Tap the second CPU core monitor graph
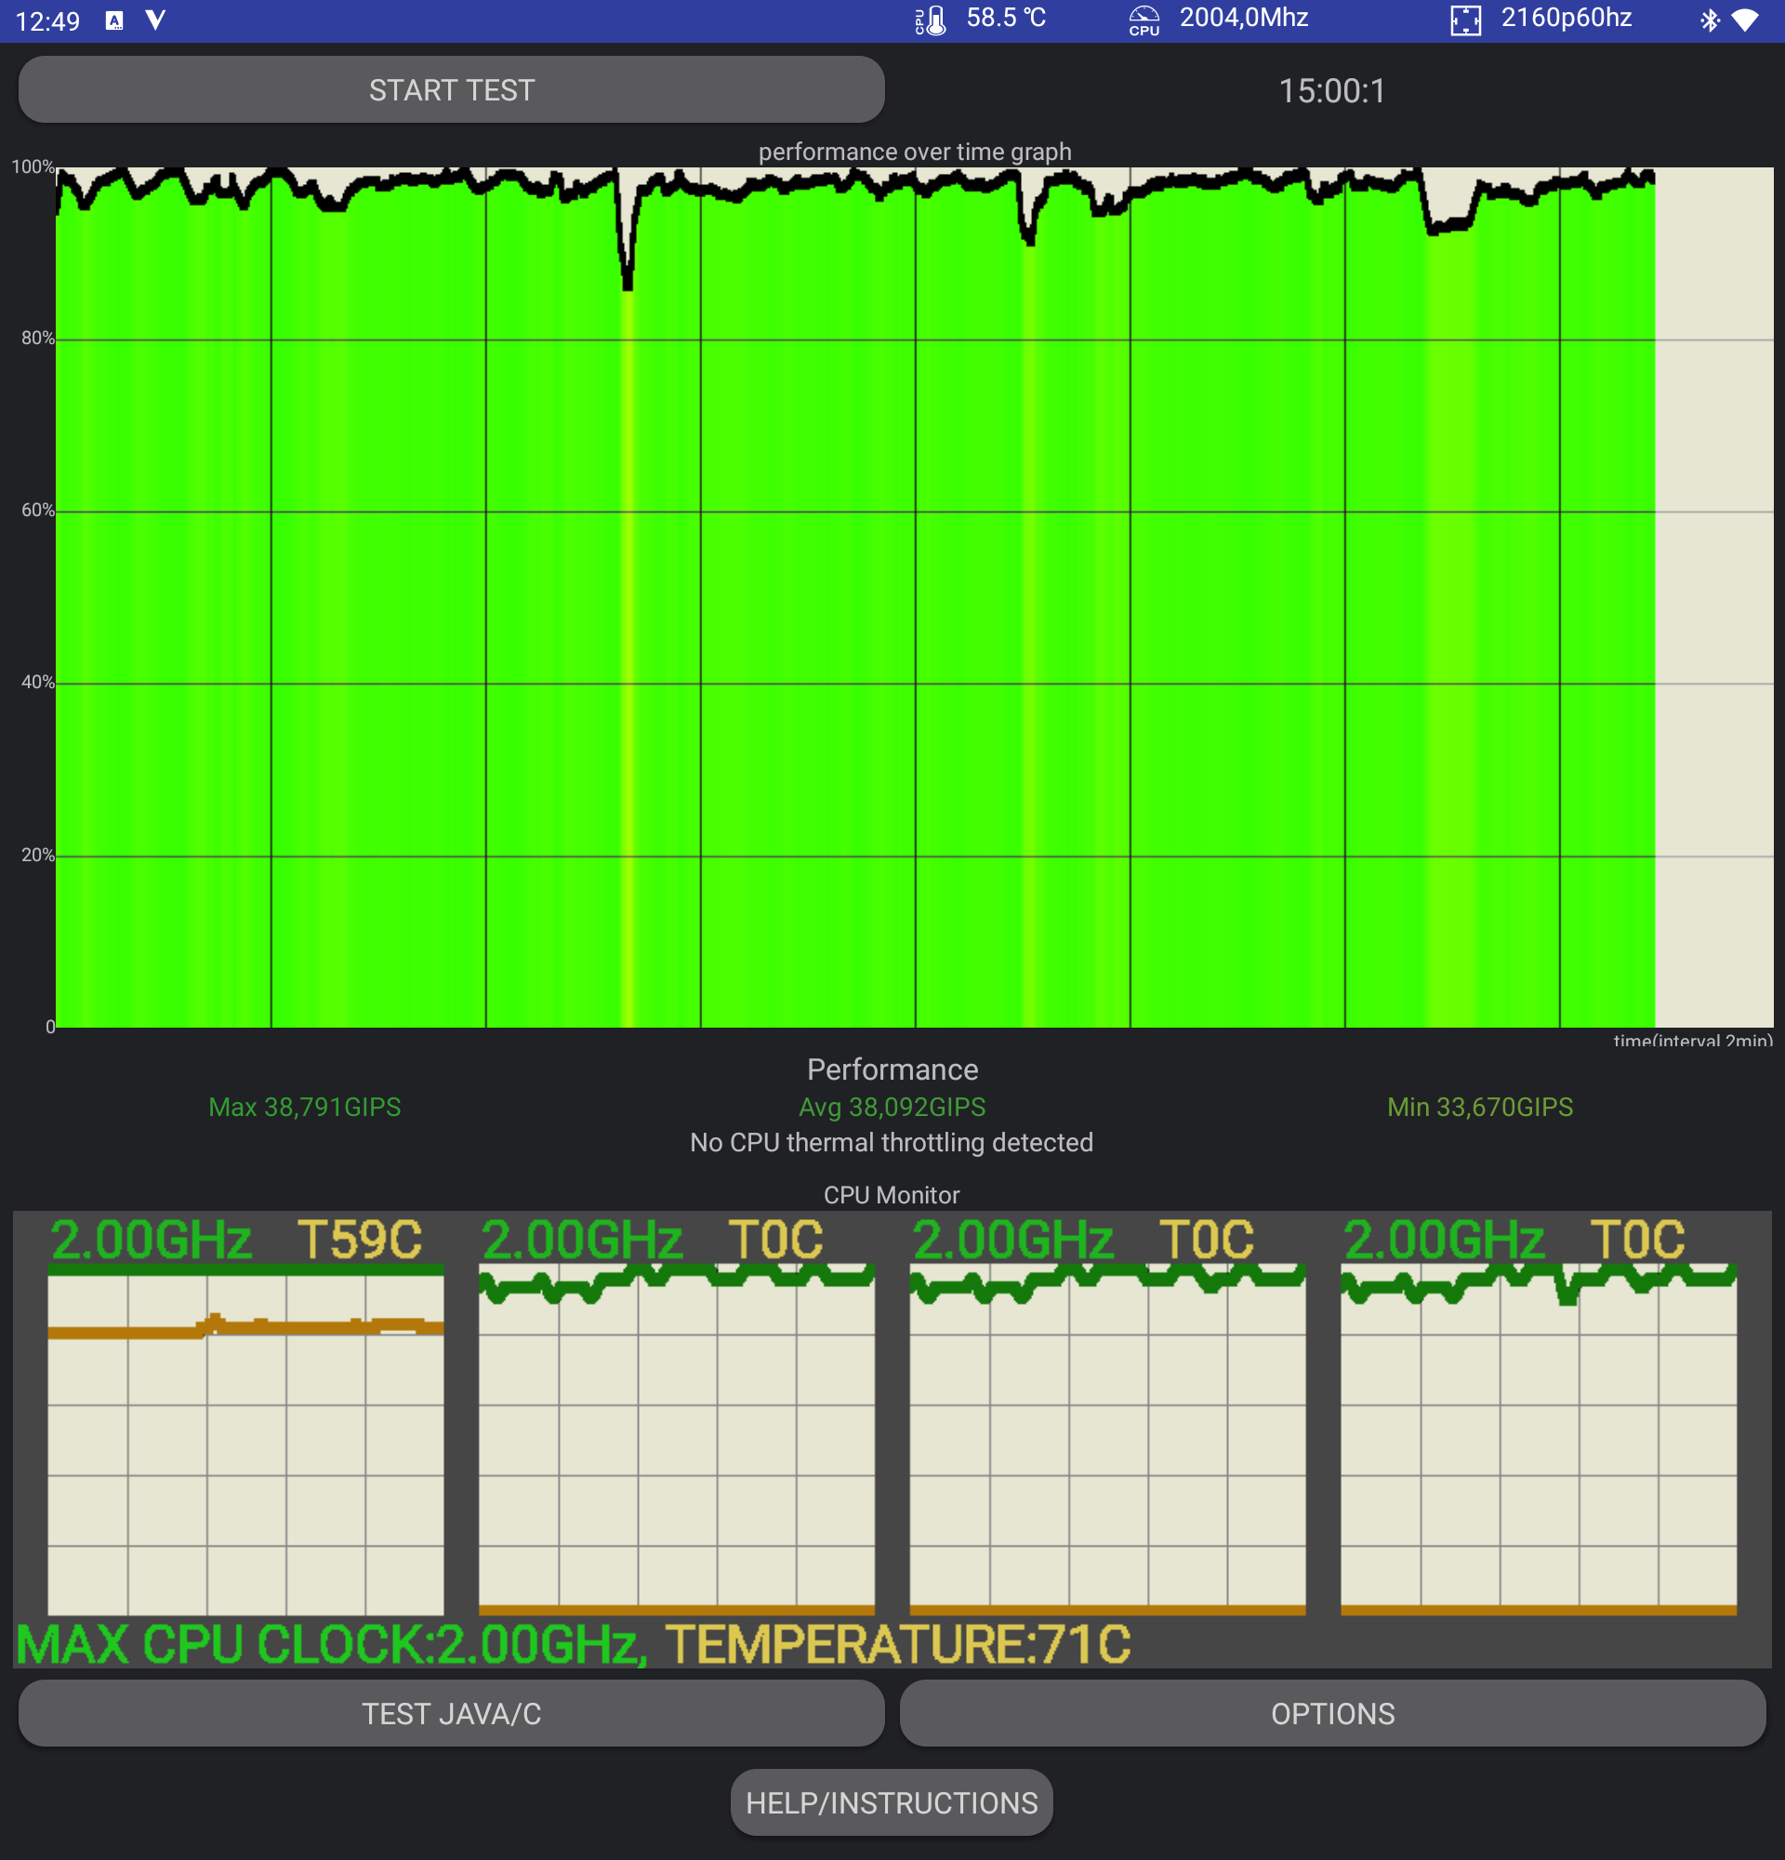Screen dimensions: 1785x1860 676,1442
